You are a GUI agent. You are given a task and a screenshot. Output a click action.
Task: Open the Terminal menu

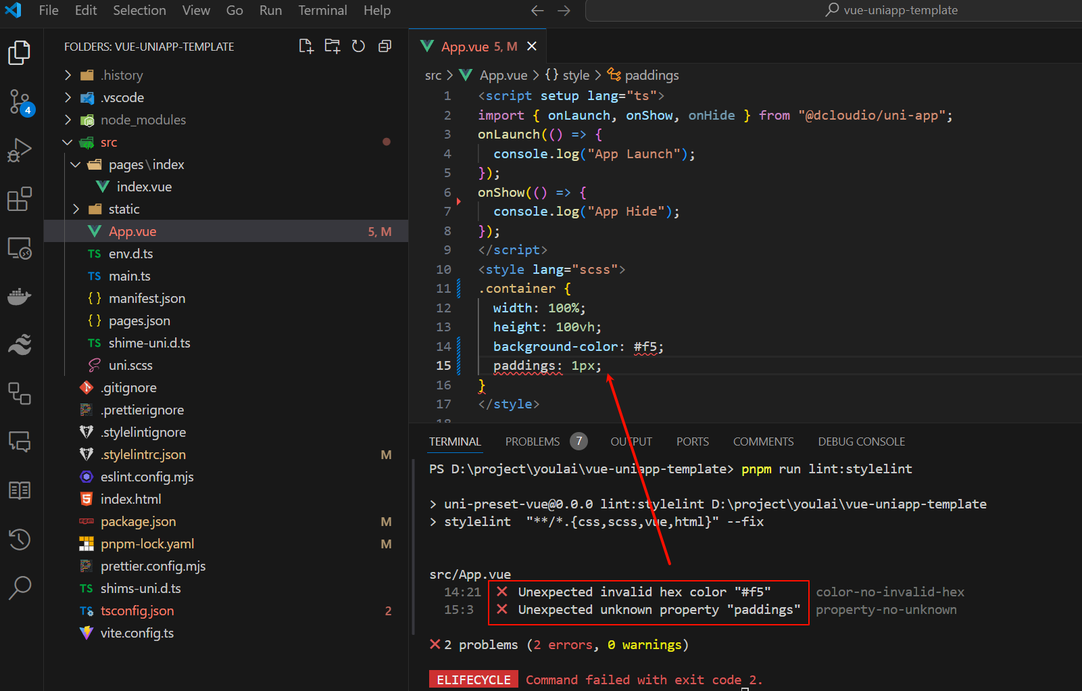tap(322, 10)
